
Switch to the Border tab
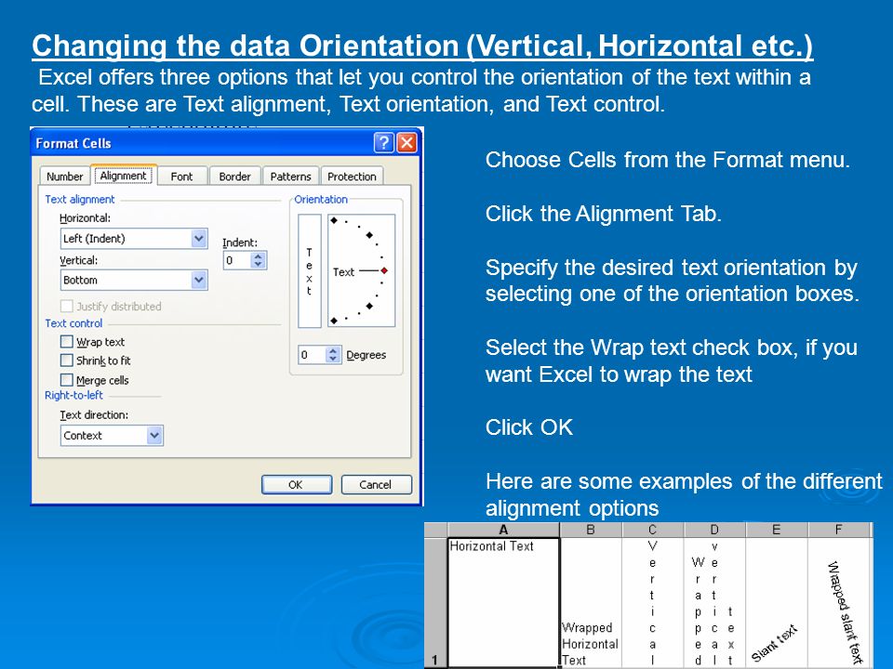(x=234, y=177)
